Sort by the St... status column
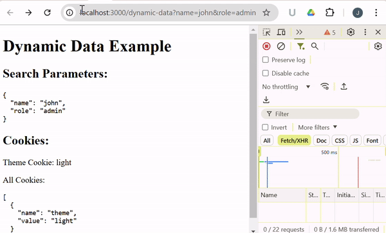Screen dimensions: 386x233 point(313,195)
